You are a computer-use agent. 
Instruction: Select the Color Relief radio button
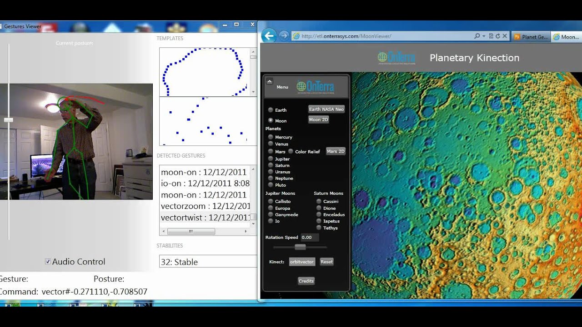[291, 152]
